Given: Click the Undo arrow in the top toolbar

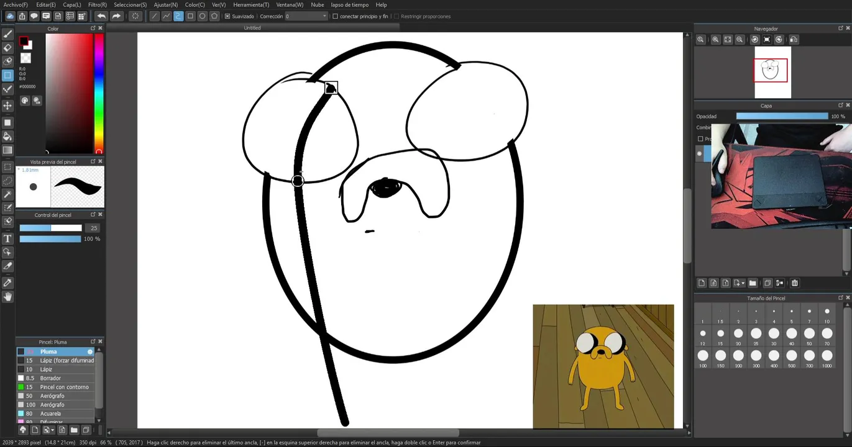Looking at the screenshot, I should coord(101,16).
